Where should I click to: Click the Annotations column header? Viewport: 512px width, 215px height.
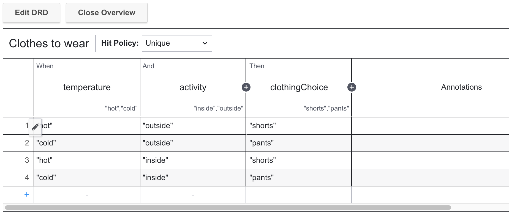coord(461,87)
